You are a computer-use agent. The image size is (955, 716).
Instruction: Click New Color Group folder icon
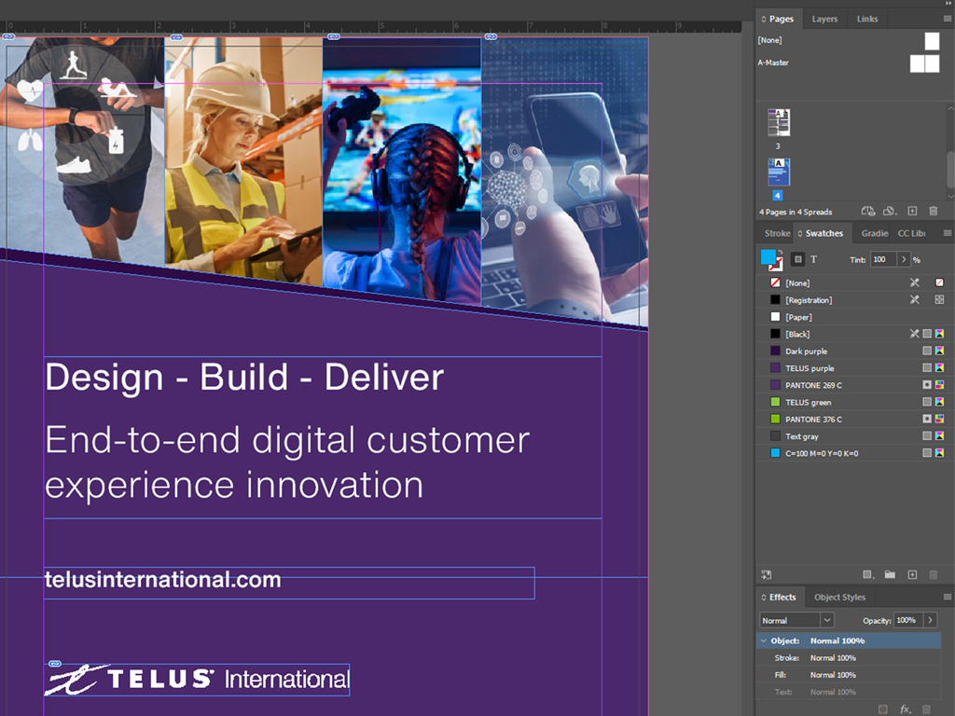pyautogui.click(x=890, y=574)
